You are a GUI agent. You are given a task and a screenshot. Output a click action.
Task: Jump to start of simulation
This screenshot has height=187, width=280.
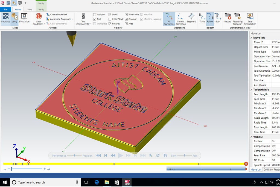[98, 156]
